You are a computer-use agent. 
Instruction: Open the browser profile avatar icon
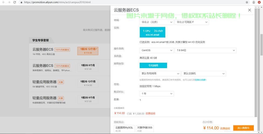pos(254,2)
